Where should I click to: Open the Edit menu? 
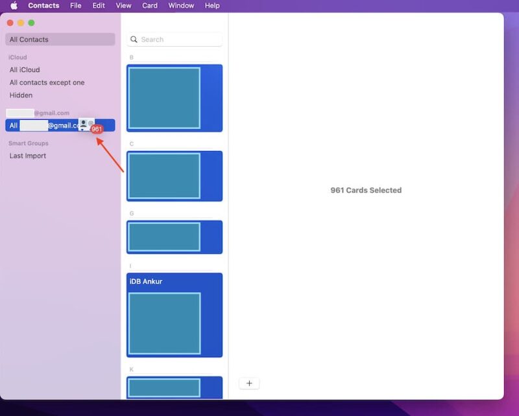coord(98,5)
